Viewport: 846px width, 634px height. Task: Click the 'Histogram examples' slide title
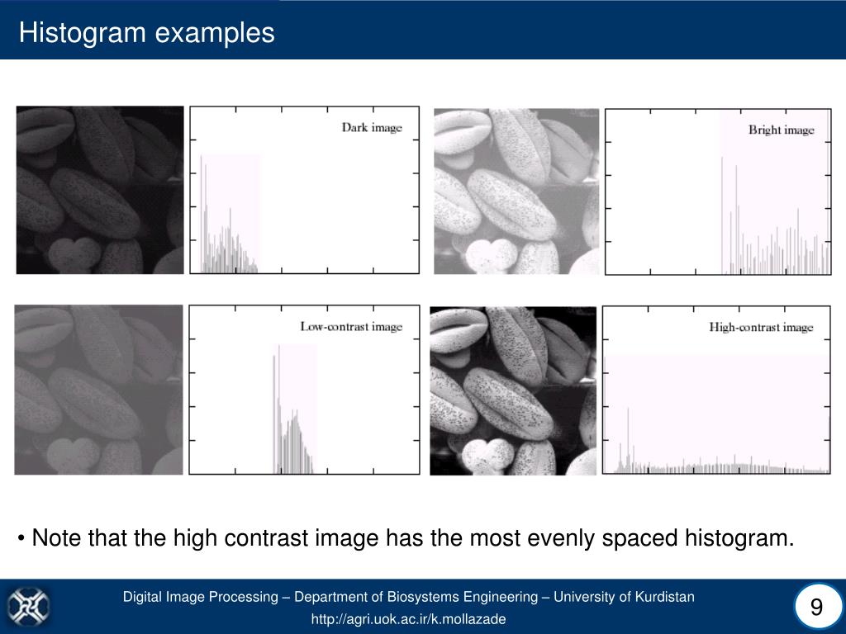[147, 32]
